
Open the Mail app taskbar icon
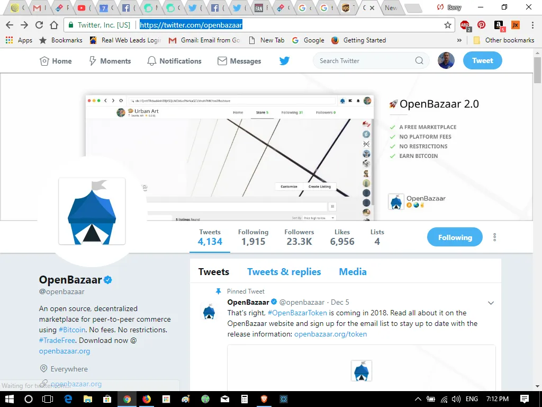point(224,399)
